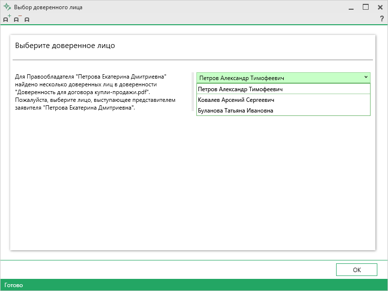Click the decrease font size icon (A−)

[x=17, y=19]
